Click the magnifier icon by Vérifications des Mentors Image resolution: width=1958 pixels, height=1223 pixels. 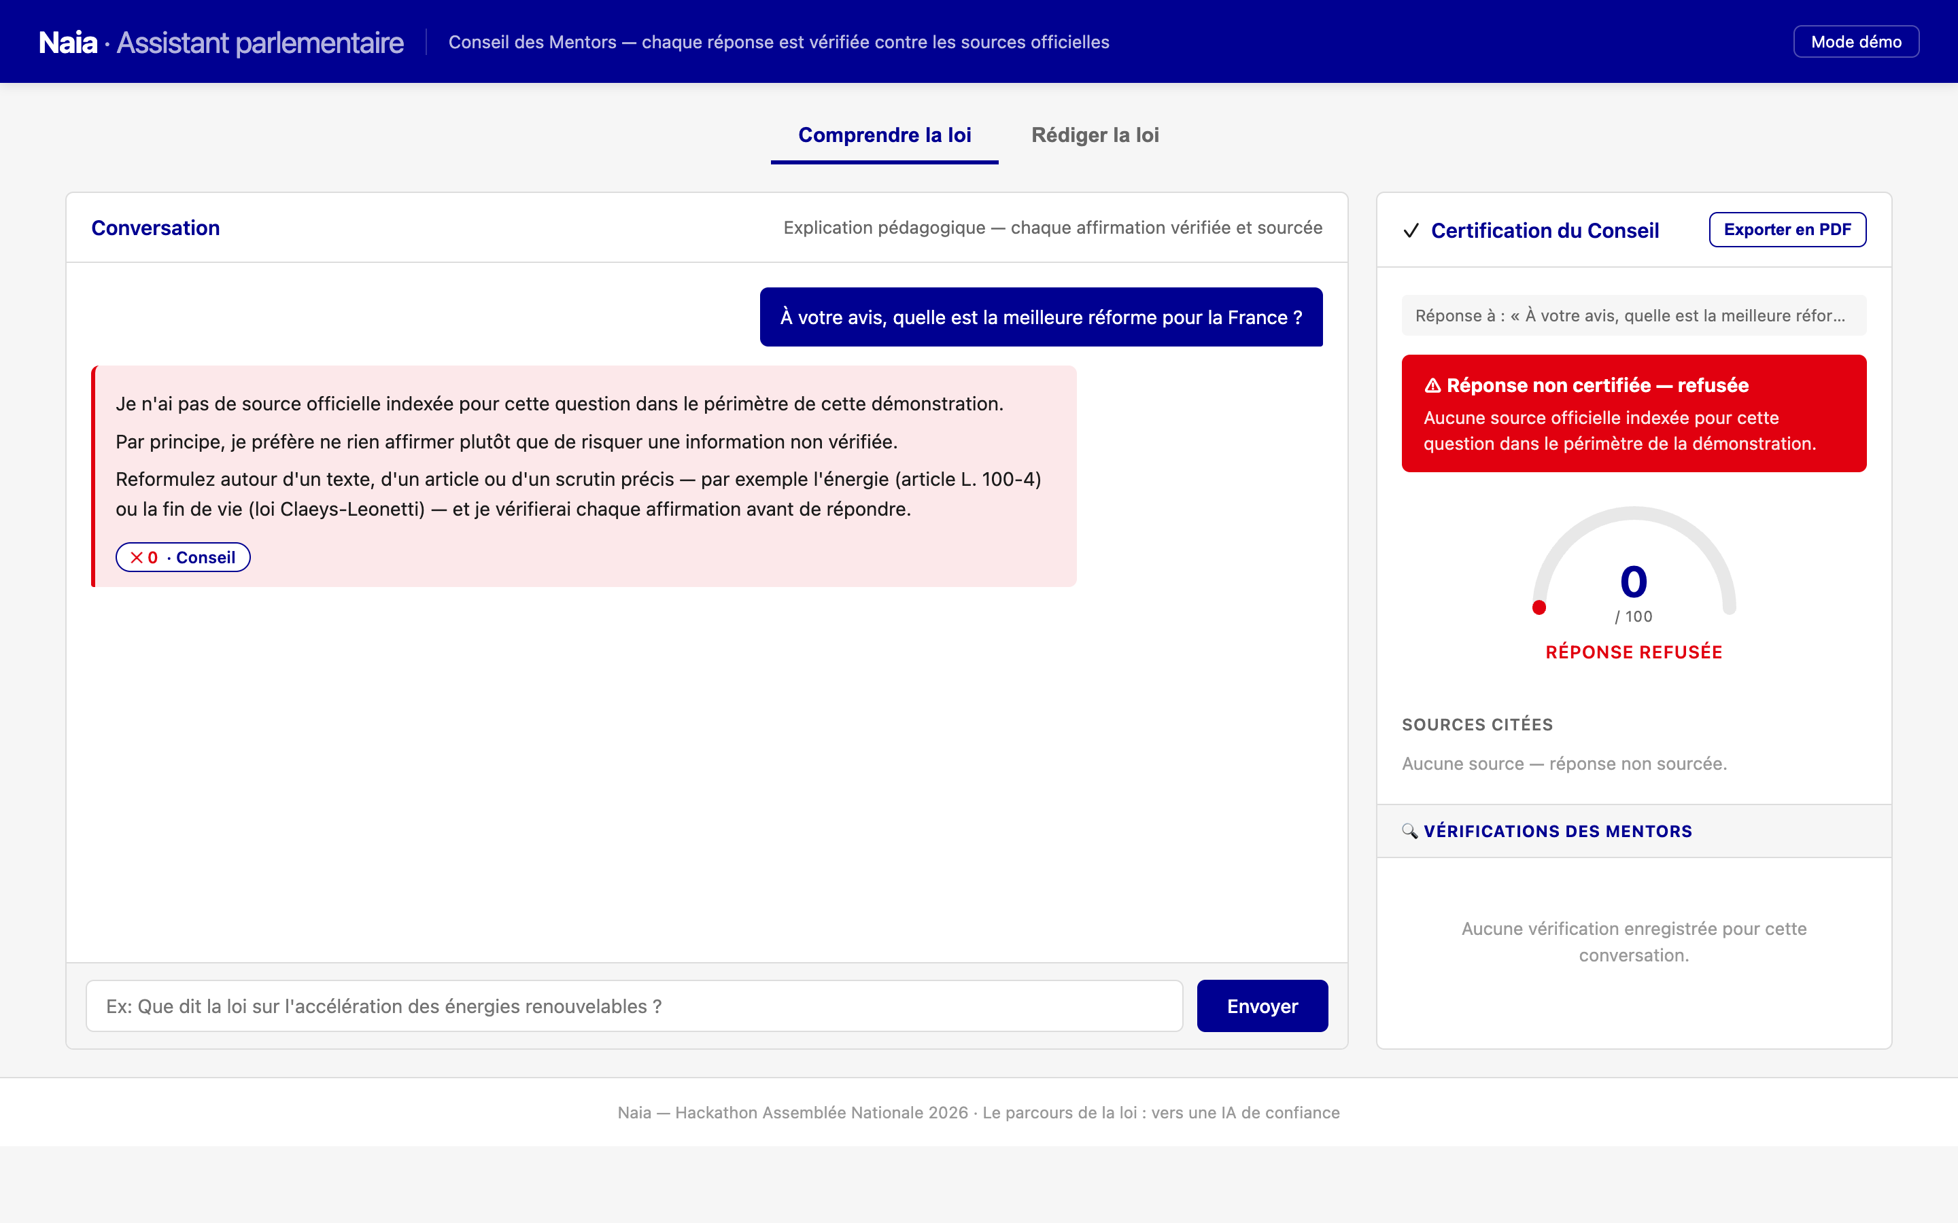(1409, 831)
